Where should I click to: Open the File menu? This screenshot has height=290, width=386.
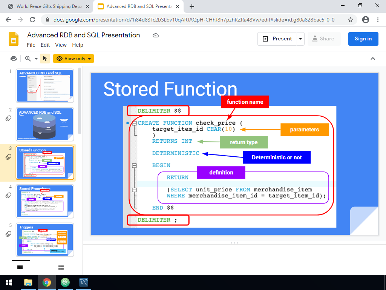click(31, 45)
